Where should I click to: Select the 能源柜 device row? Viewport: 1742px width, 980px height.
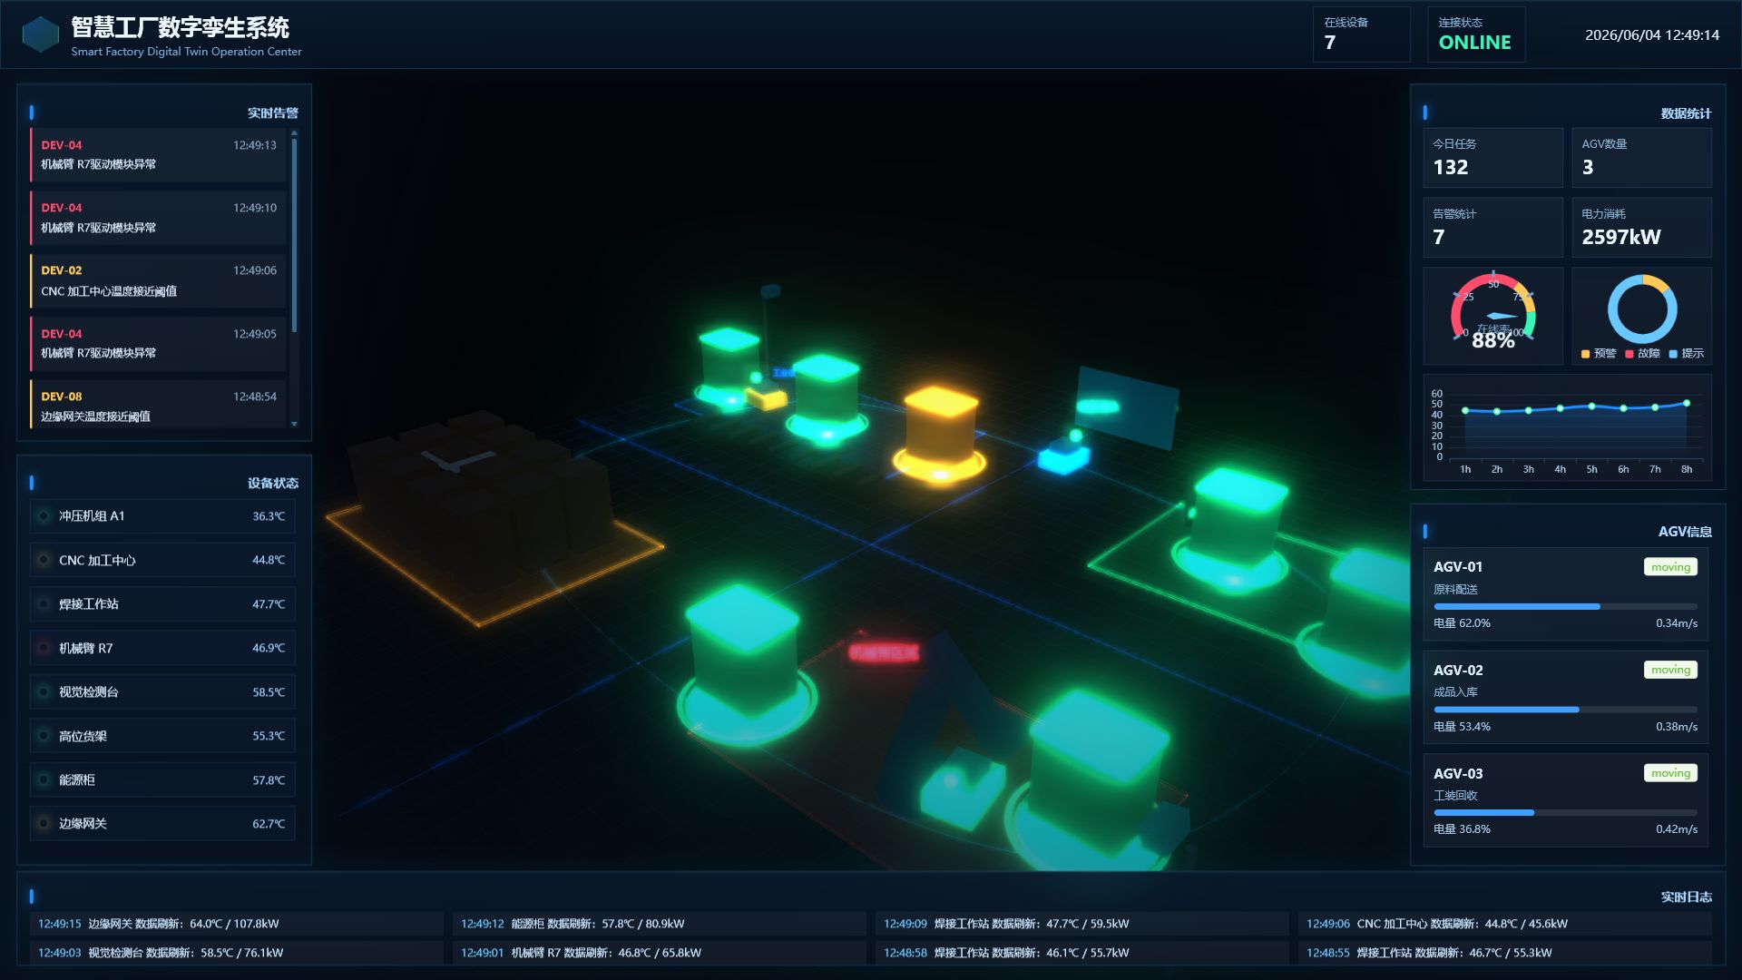tap(162, 779)
